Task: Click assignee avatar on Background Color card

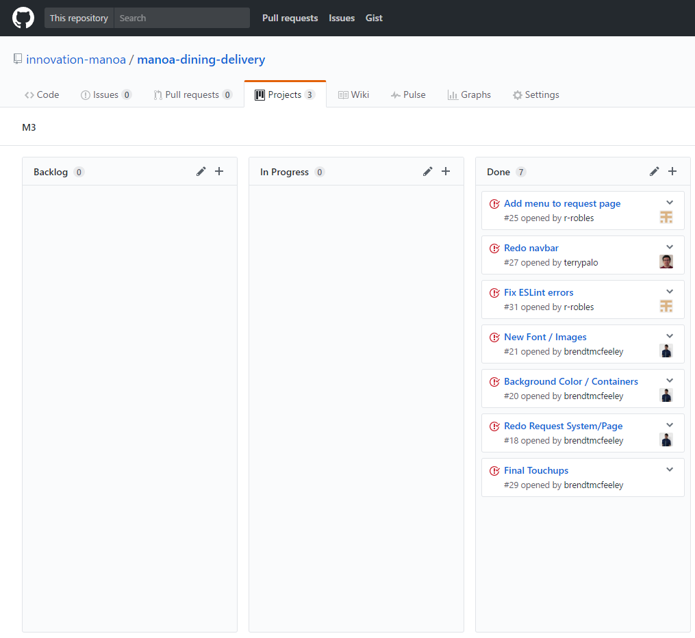Action: pos(666,395)
